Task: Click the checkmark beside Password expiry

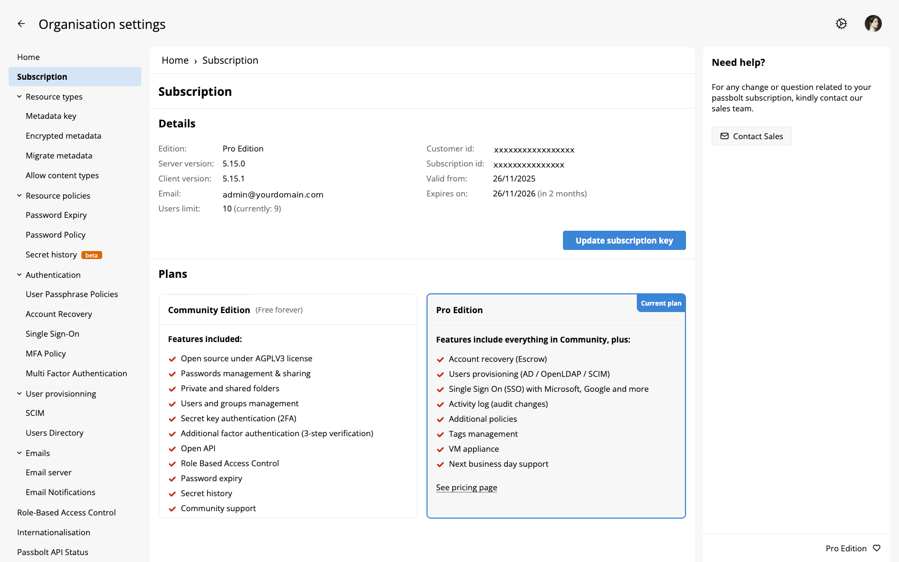Action: tap(172, 479)
